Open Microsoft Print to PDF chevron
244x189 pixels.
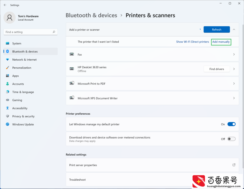(x=234, y=83)
